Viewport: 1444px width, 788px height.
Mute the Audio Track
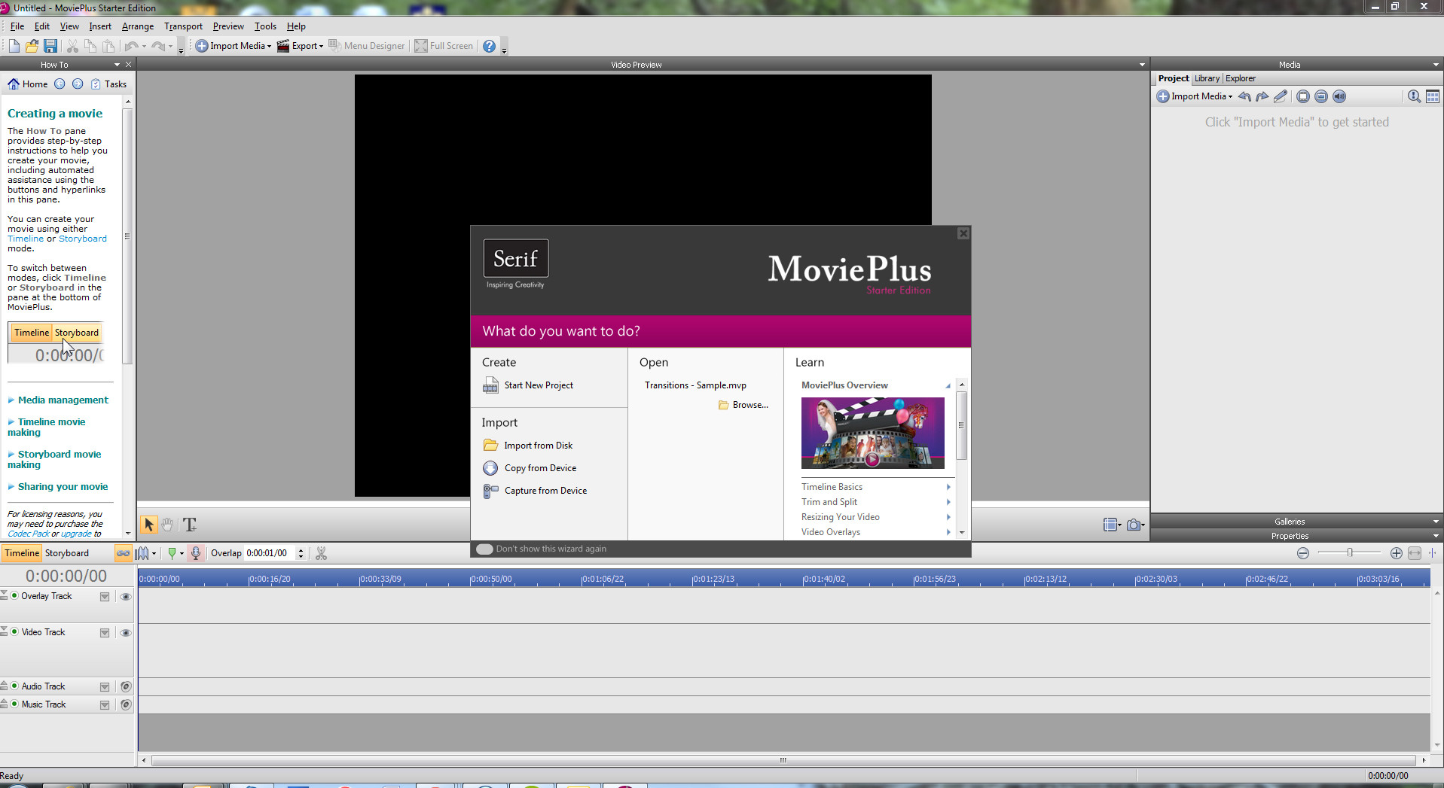coord(126,686)
